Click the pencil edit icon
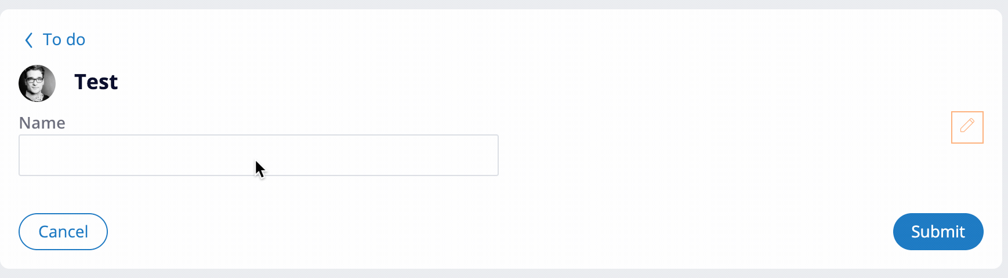Image resolution: width=1008 pixels, height=278 pixels. click(x=967, y=127)
